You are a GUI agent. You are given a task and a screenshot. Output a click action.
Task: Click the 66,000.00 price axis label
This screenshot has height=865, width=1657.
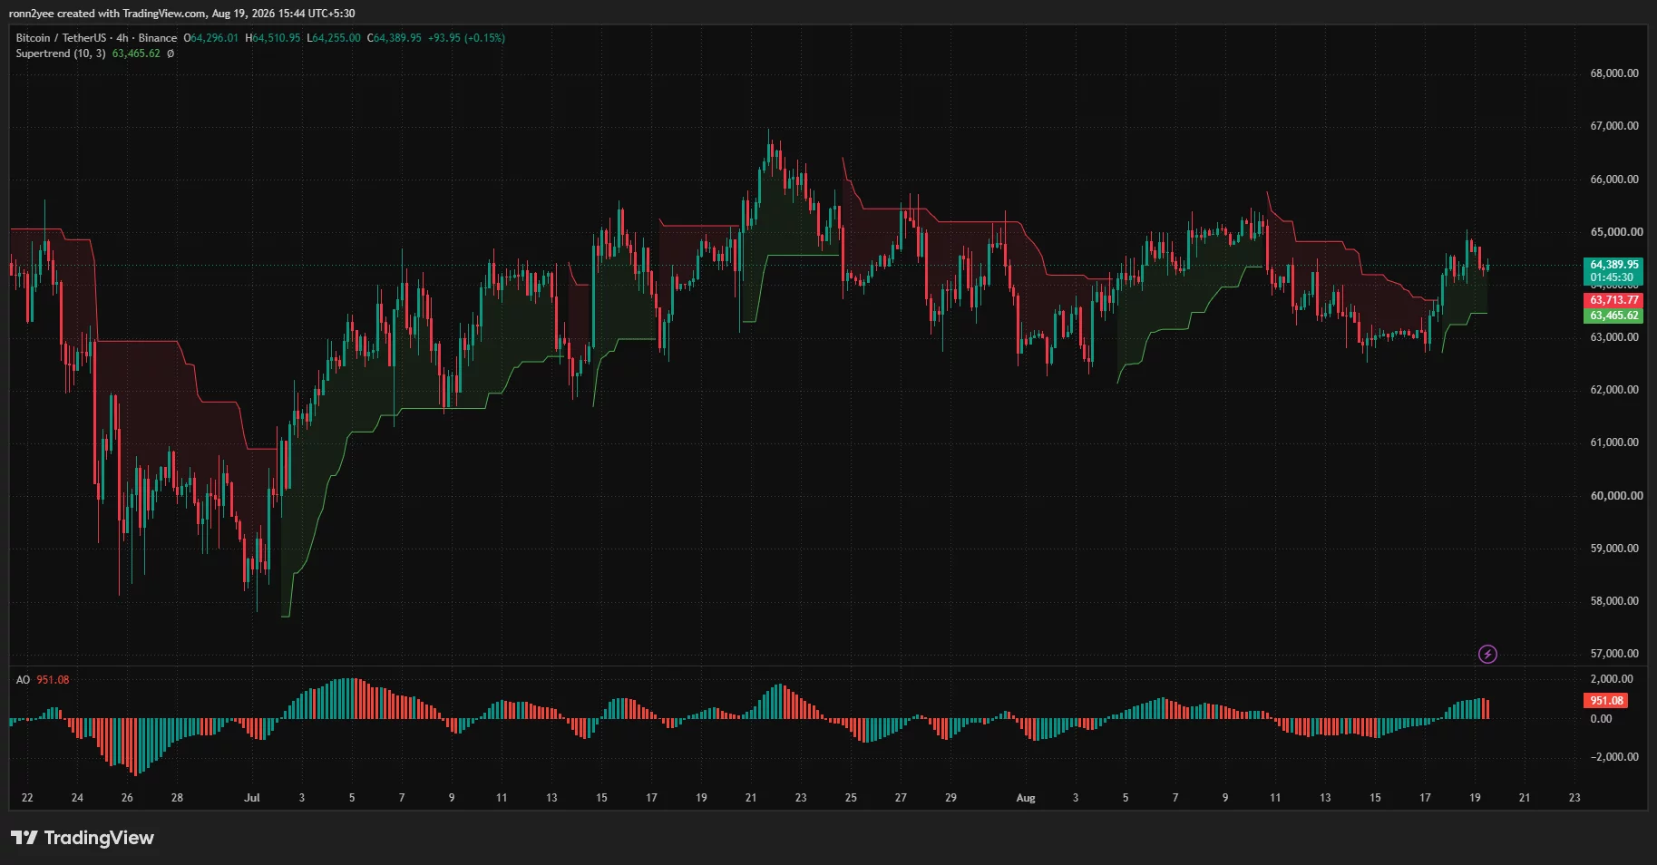(1614, 180)
